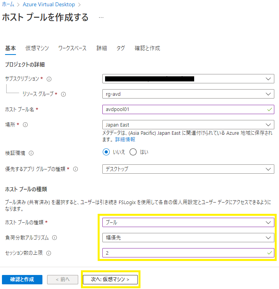
Task: Click info icon next to 検証環境 label
Action: click(x=31, y=153)
